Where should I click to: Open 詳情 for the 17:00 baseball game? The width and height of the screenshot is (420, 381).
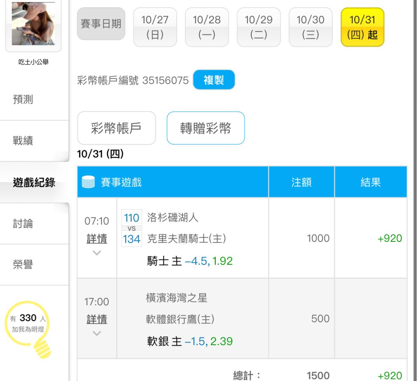[x=97, y=319]
